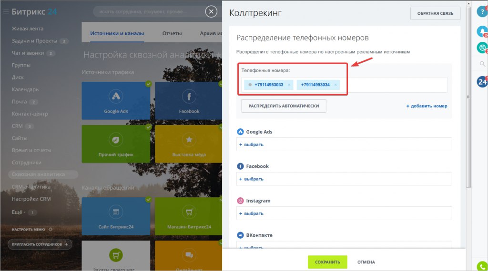Click Настроить меню link
The image size is (488, 271).
point(28,230)
